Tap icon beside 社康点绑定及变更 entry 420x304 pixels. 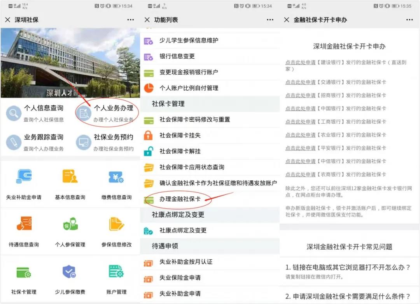coord(148,231)
